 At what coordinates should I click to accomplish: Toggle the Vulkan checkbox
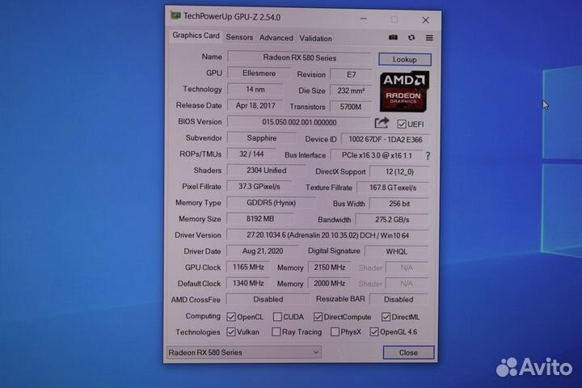231,332
